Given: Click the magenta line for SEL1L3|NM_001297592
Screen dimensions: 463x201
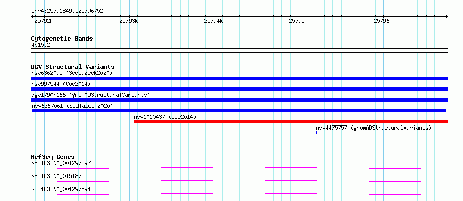Looking at the screenshot, I should [239, 168].
